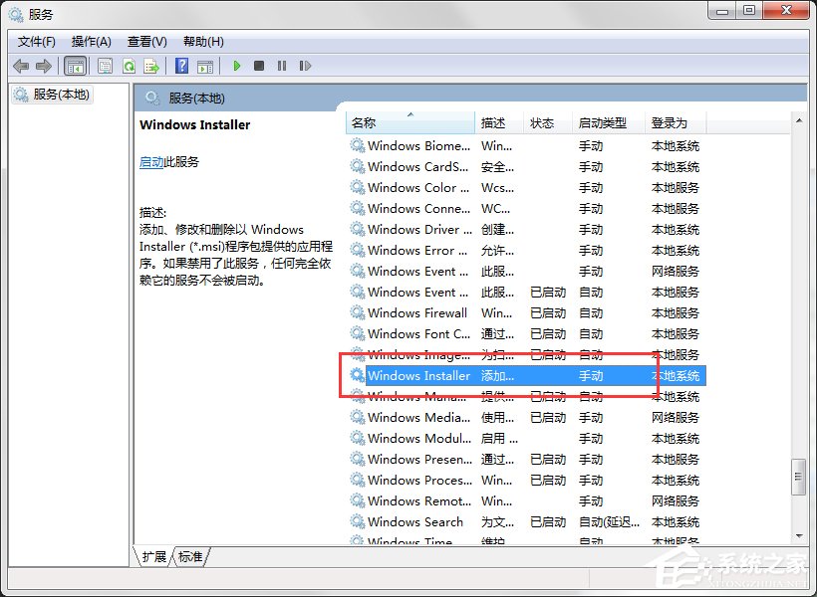The width and height of the screenshot is (817, 597).
Task: Click the Stop service toolbar icon
Action: point(259,66)
